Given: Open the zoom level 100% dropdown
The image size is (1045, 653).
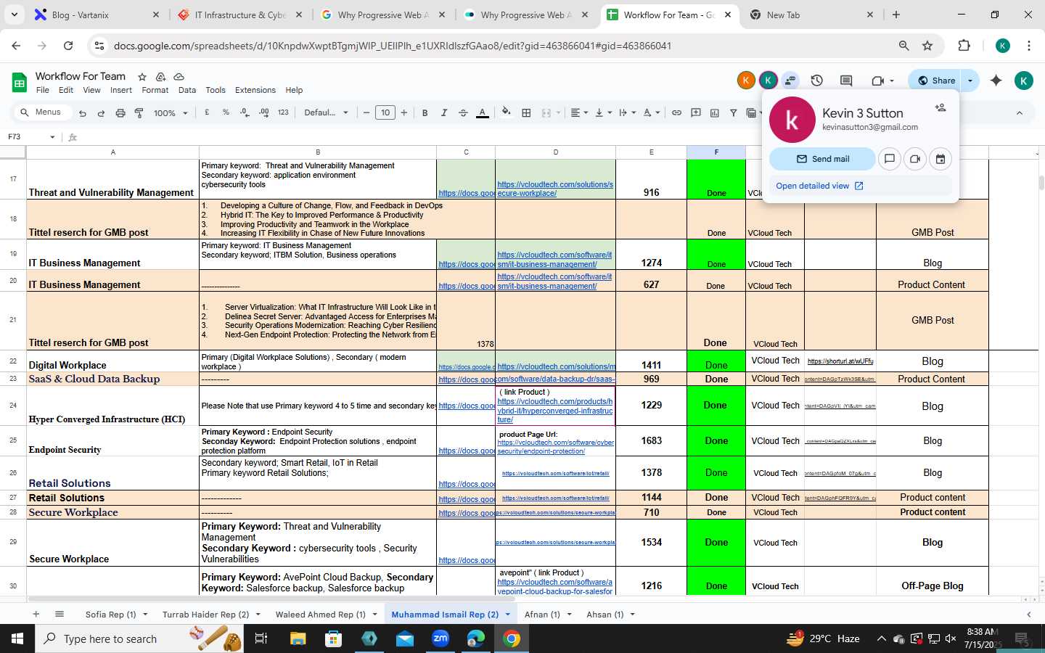Looking at the screenshot, I should 171,113.
